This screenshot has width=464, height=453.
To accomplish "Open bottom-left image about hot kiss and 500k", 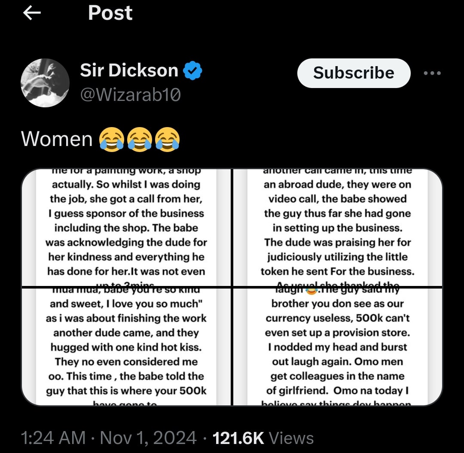I will tap(126, 347).
